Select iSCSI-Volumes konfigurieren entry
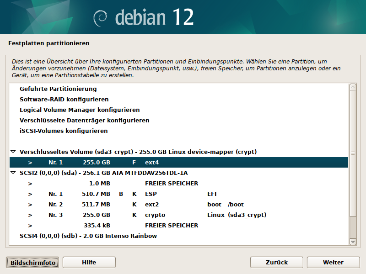 pyautogui.click(x=64, y=131)
